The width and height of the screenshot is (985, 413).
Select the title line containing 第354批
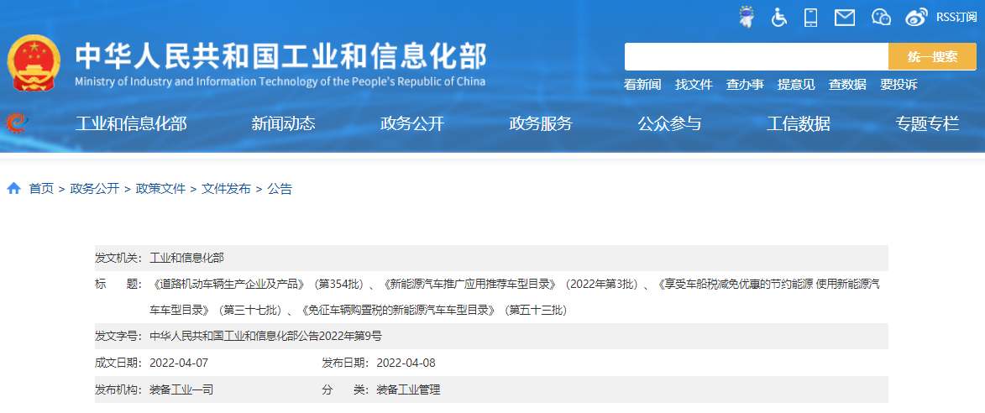pyautogui.click(x=515, y=284)
